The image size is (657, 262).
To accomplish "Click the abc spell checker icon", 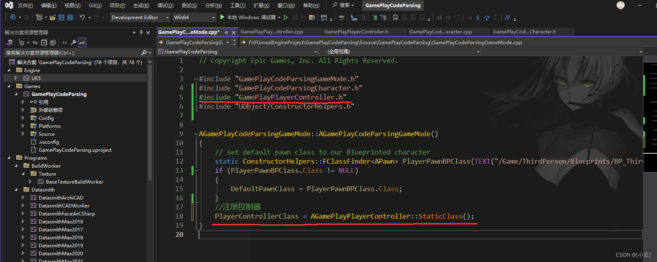I will pyautogui.click(x=341, y=18).
